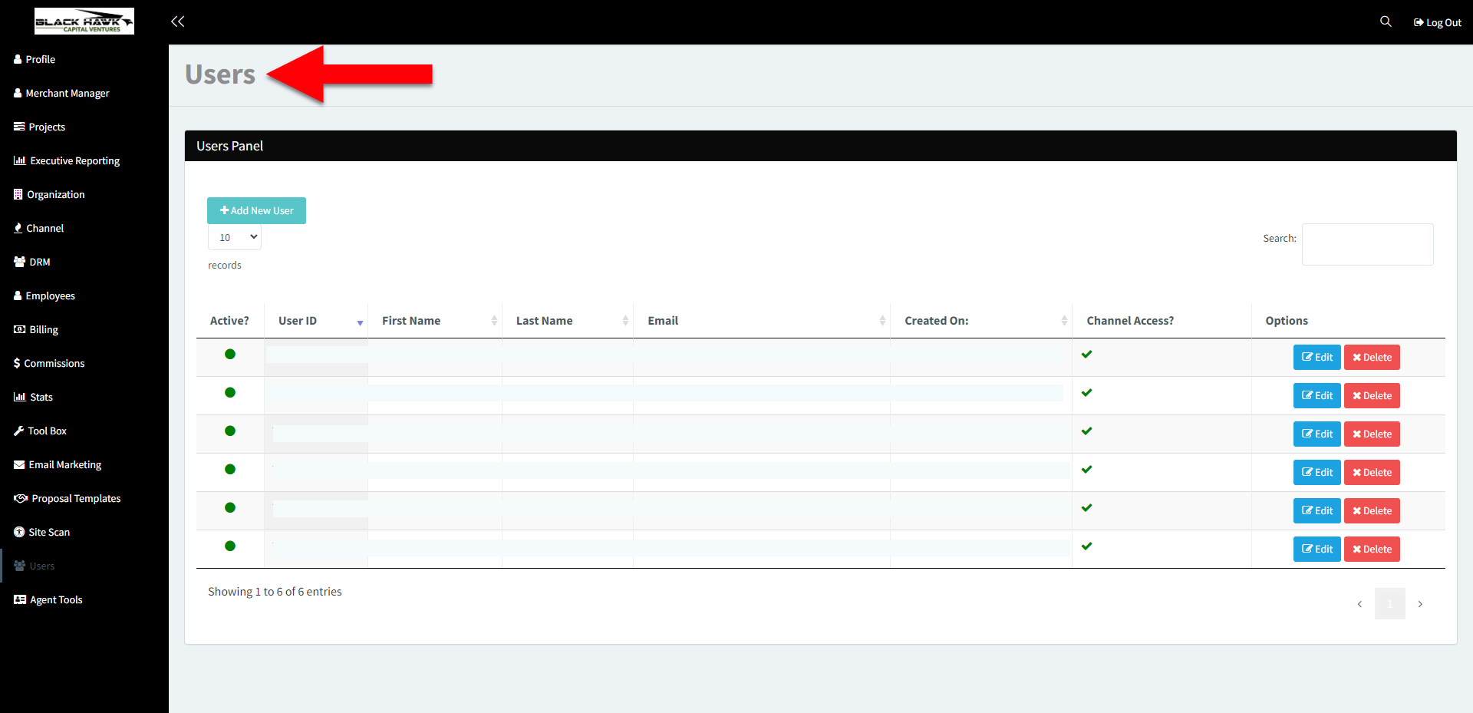Open Profile in the sidebar

pos(35,59)
